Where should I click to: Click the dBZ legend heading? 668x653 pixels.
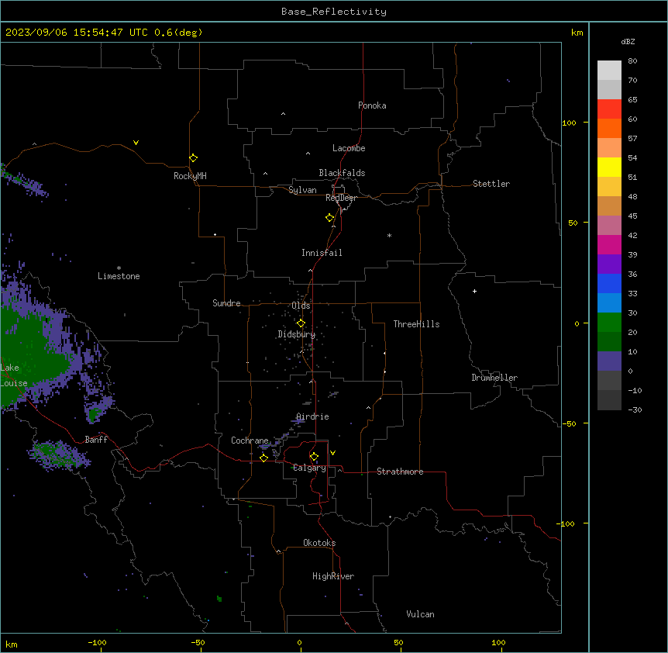[x=628, y=42]
